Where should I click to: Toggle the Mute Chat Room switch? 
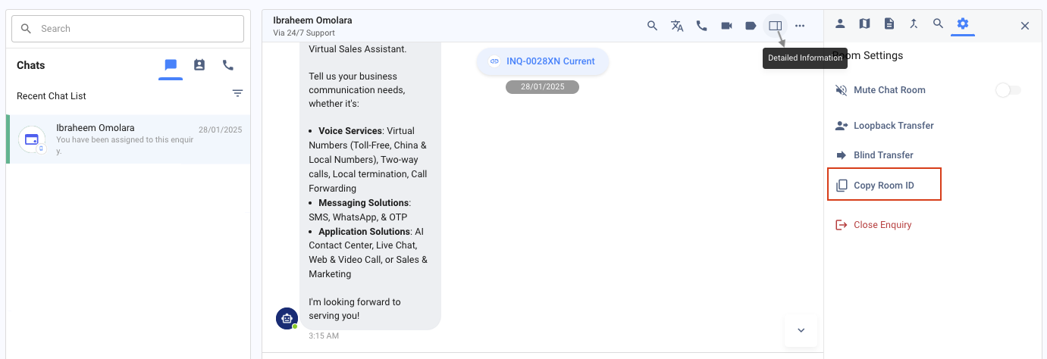(1008, 90)
